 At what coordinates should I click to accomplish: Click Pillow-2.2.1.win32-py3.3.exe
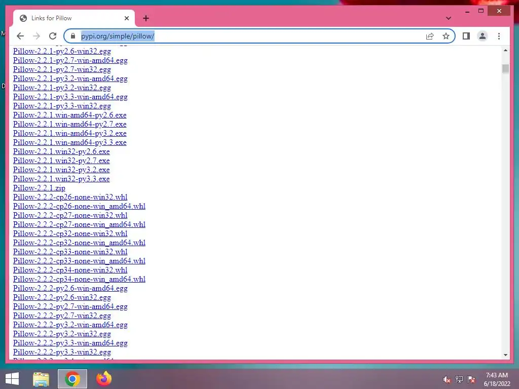(x=61, y=179)
